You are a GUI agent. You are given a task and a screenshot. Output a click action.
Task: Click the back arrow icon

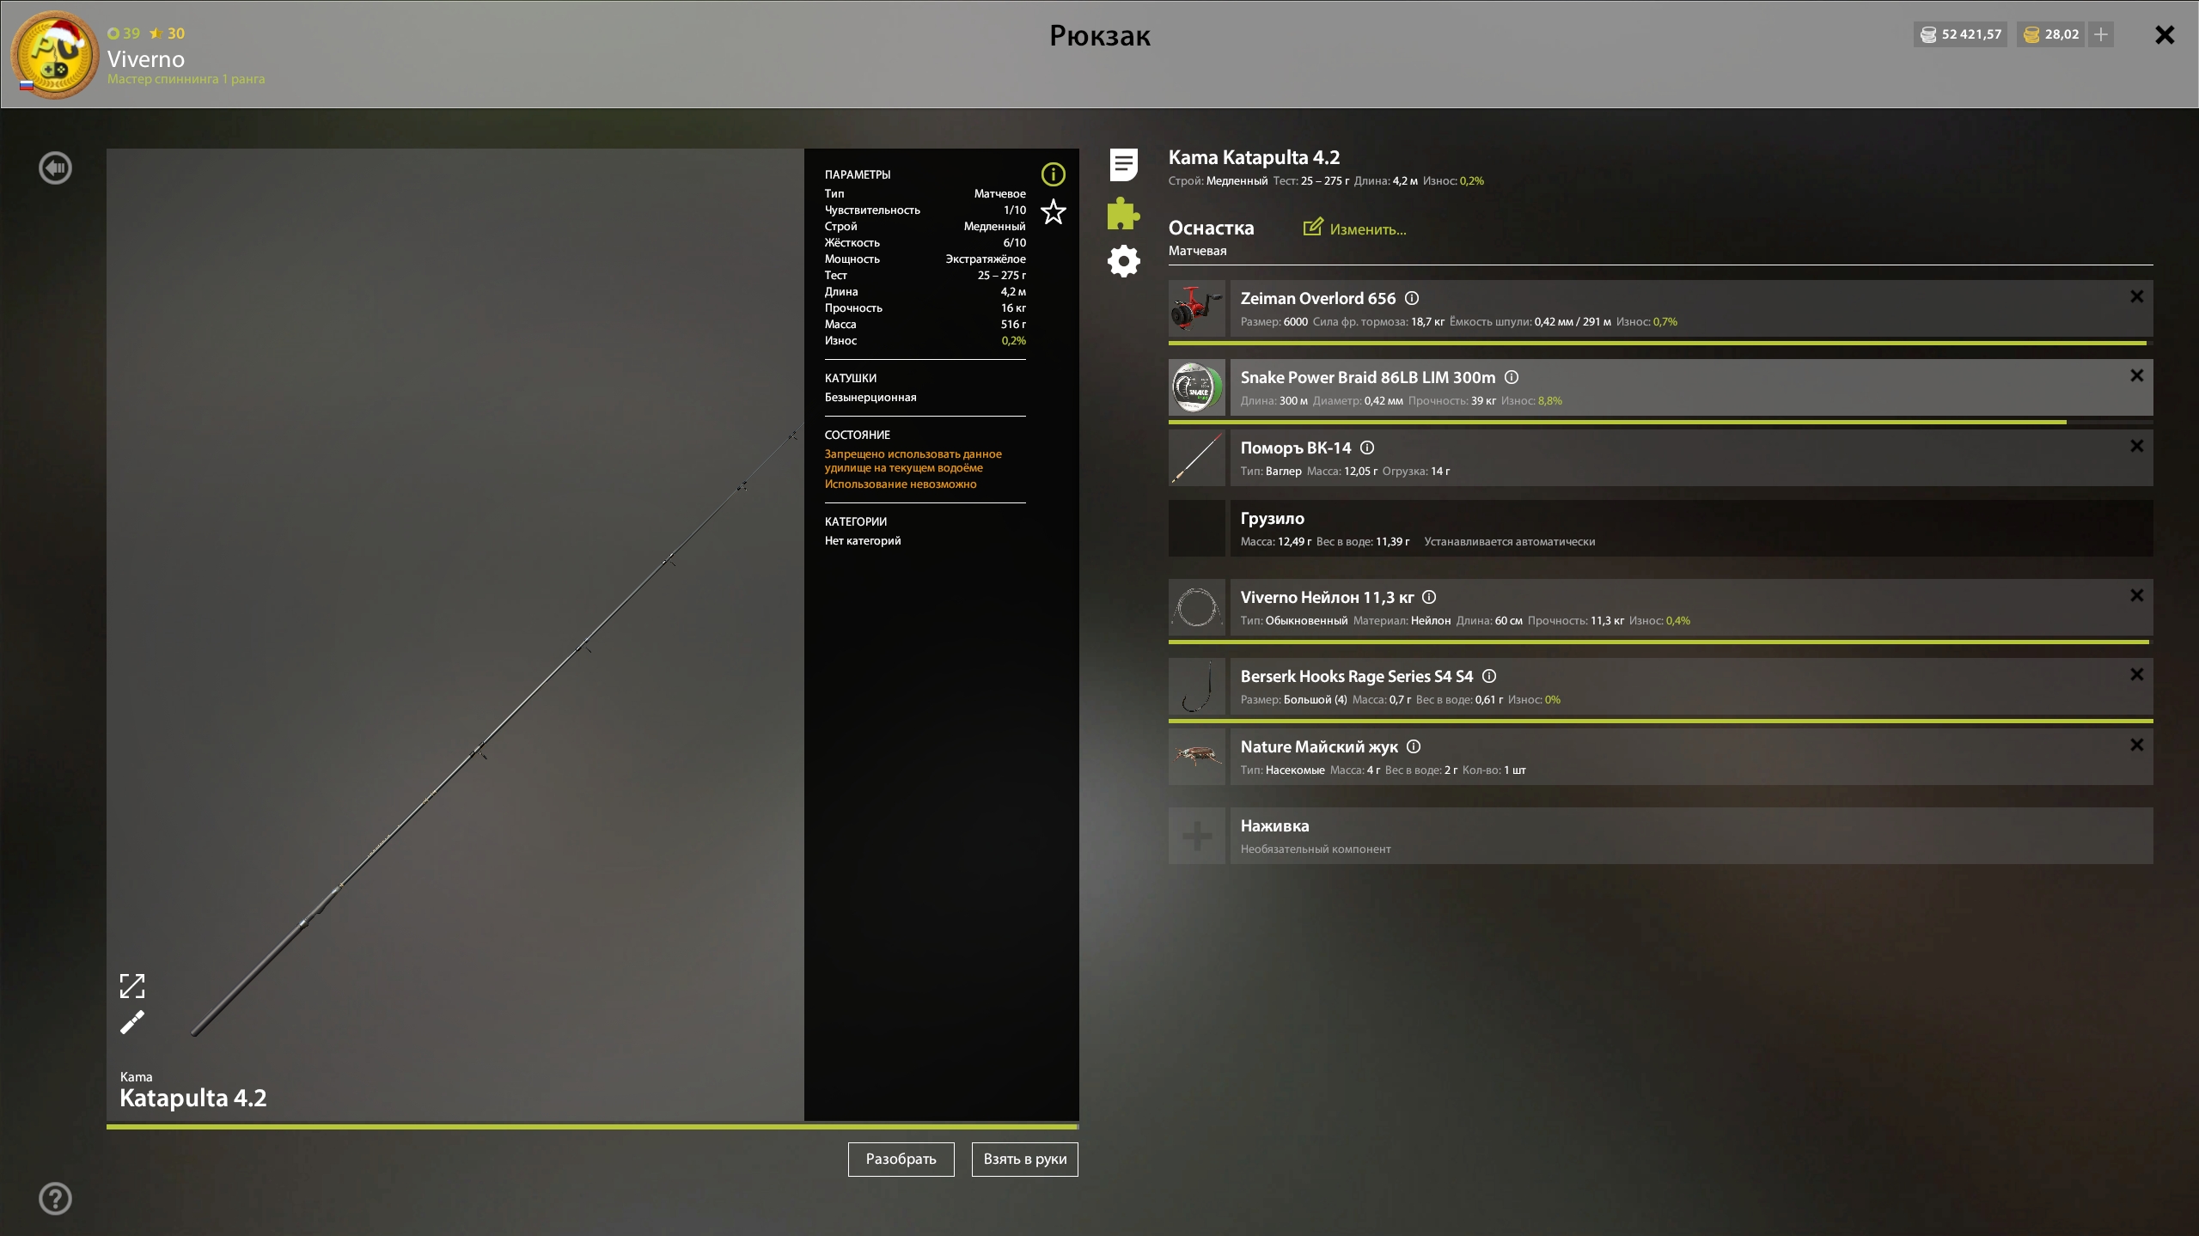[x=56, y=168]
